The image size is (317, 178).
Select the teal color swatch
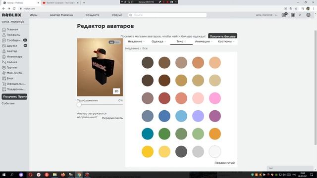click(x=148, y=134)
